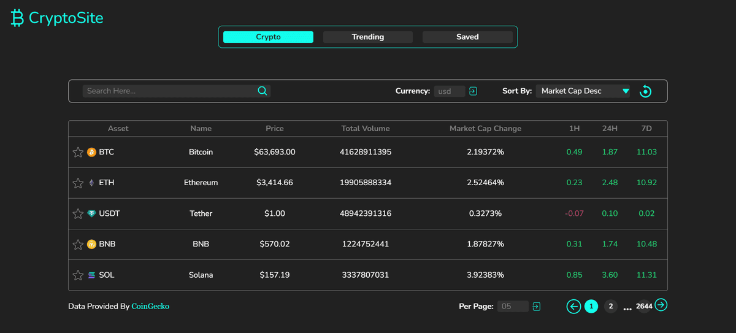Image resolution: width=736 pixels, height=333 pixels.
Task: Click the Solana coin icon
Action: pos(92,275)
